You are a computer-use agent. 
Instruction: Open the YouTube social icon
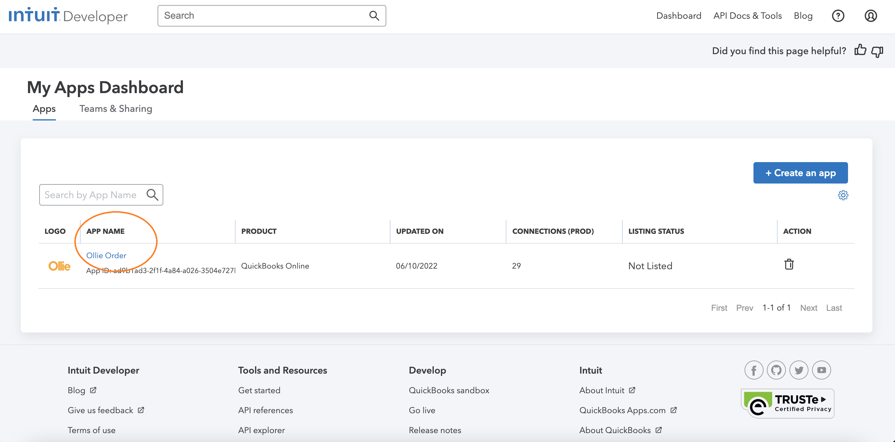[821, 370]
